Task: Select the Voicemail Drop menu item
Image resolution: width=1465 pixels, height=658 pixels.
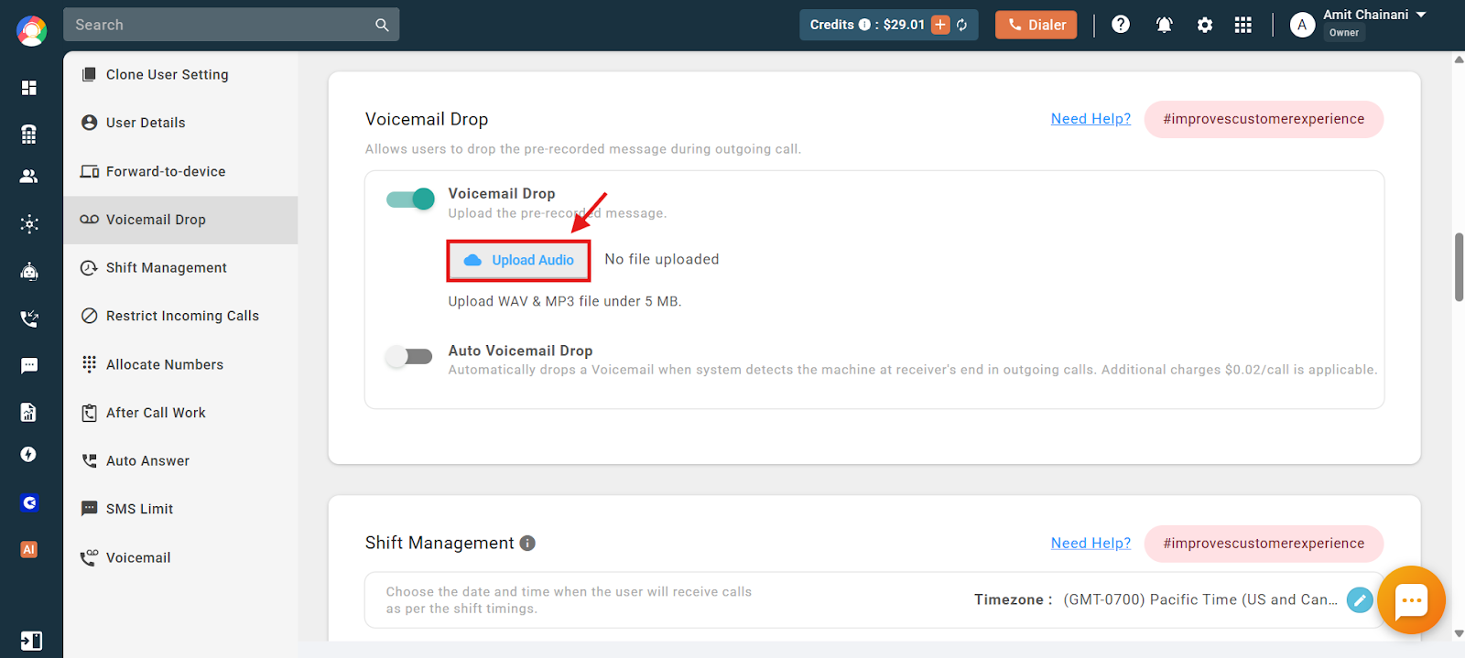Action: tap(180, 220)
